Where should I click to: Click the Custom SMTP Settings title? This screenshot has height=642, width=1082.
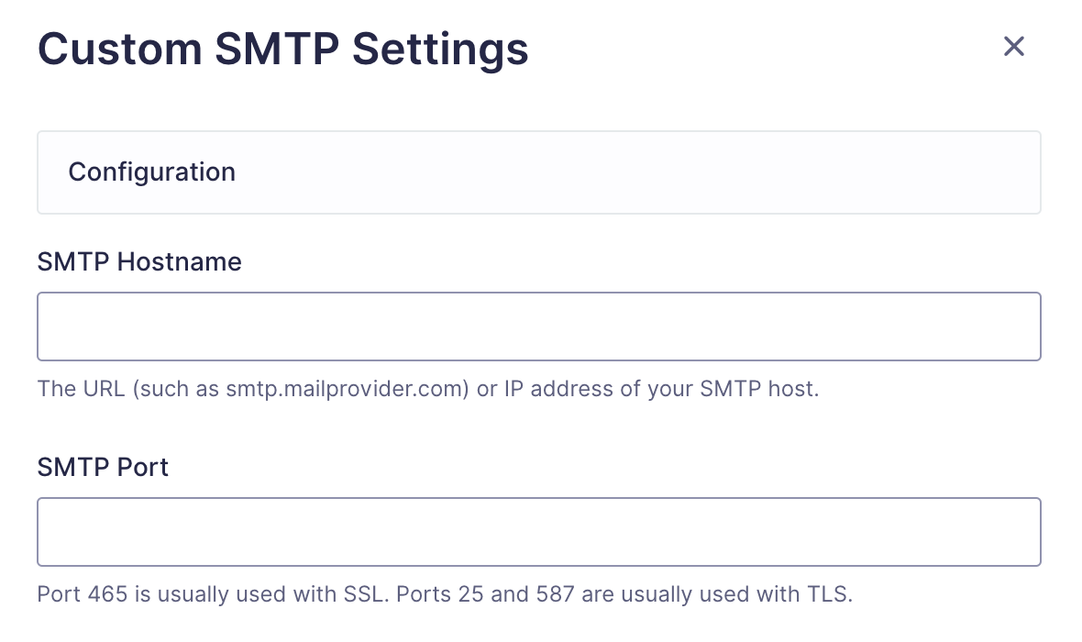(x=282, y=49)
